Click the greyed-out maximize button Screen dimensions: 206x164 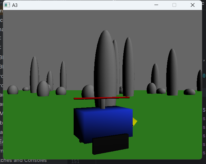tap(174, 5)
